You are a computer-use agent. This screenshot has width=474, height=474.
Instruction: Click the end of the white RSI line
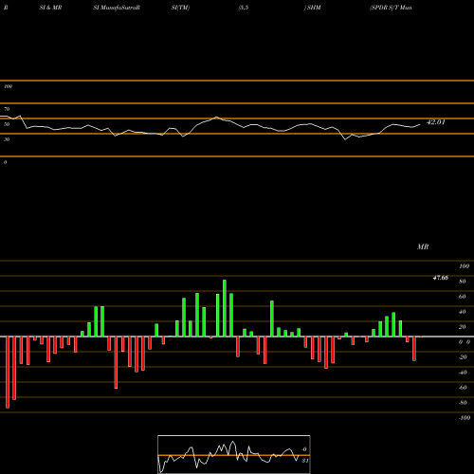[x=420, y=124]
